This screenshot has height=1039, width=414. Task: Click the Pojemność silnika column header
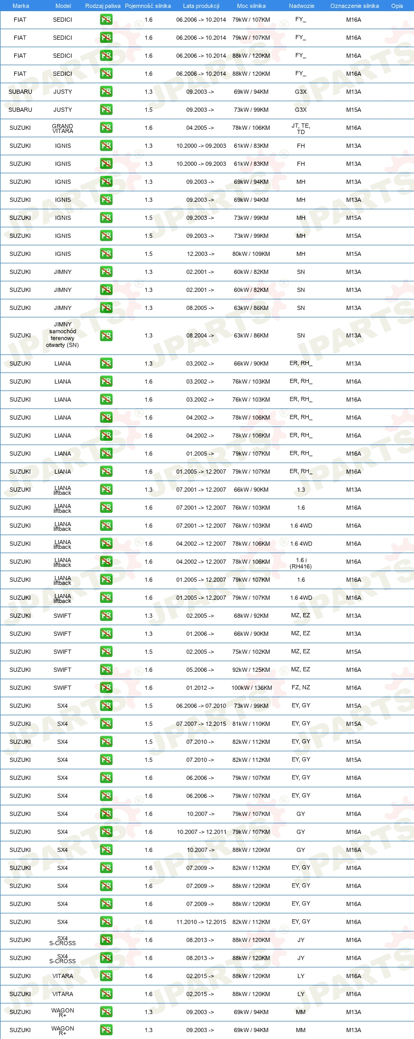(x=148, y=6)
